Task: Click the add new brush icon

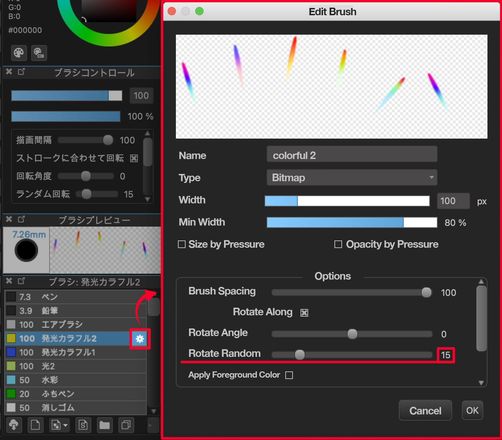Action: [35, 425]
